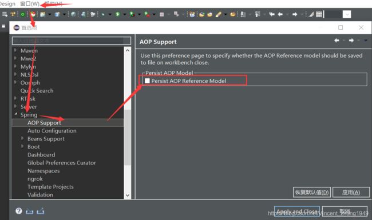Expand the Boot tree node
Viewport: 372px width, 220px height.
(x=22, y=146)
